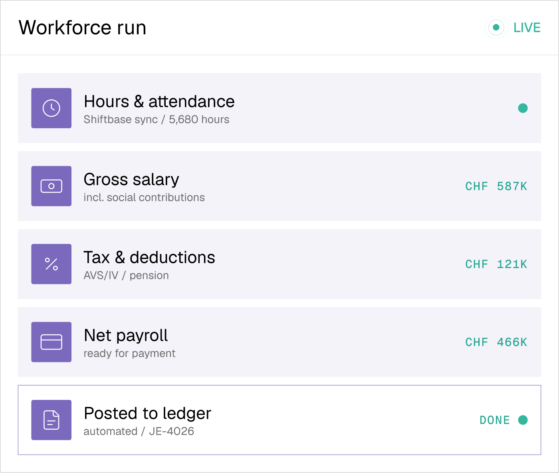Select the Hours & attendance heading
559x473 pixels.
159,101
